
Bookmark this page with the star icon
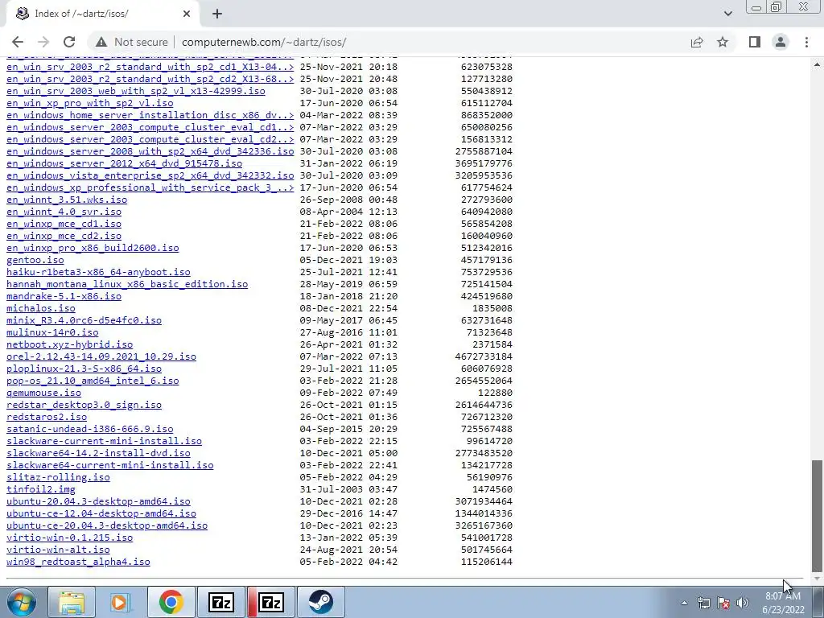(x=723, y=42)
